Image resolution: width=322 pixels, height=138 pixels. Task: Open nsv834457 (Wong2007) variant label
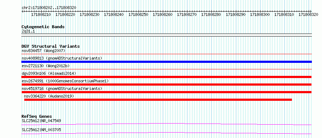[x=43, y=51]
